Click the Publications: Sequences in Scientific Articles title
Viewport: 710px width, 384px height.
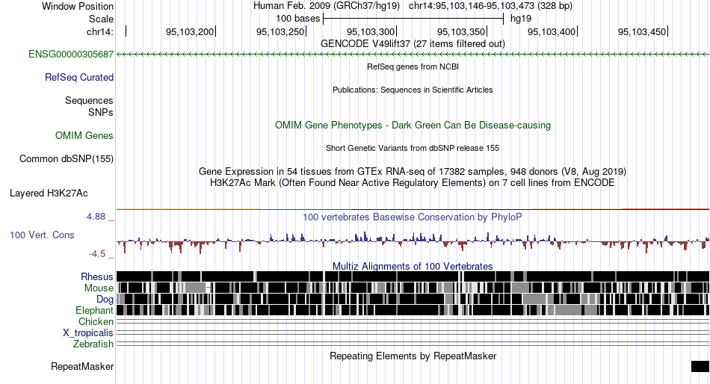click(x=413, y=90)
